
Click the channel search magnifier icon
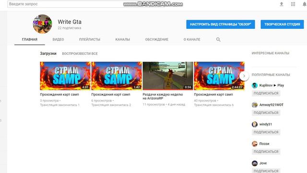tap(218, 39)
